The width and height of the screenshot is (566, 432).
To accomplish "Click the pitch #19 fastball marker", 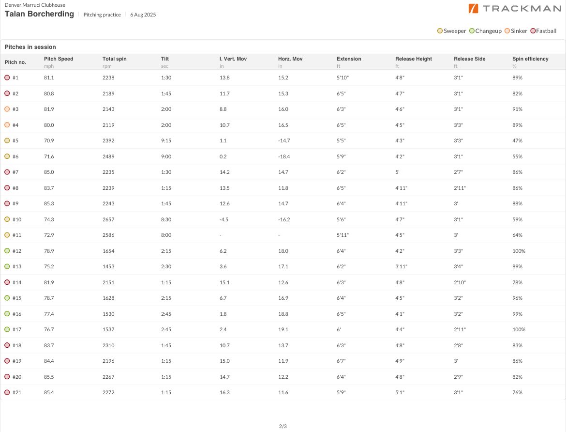I will click(x=7, y=361).
